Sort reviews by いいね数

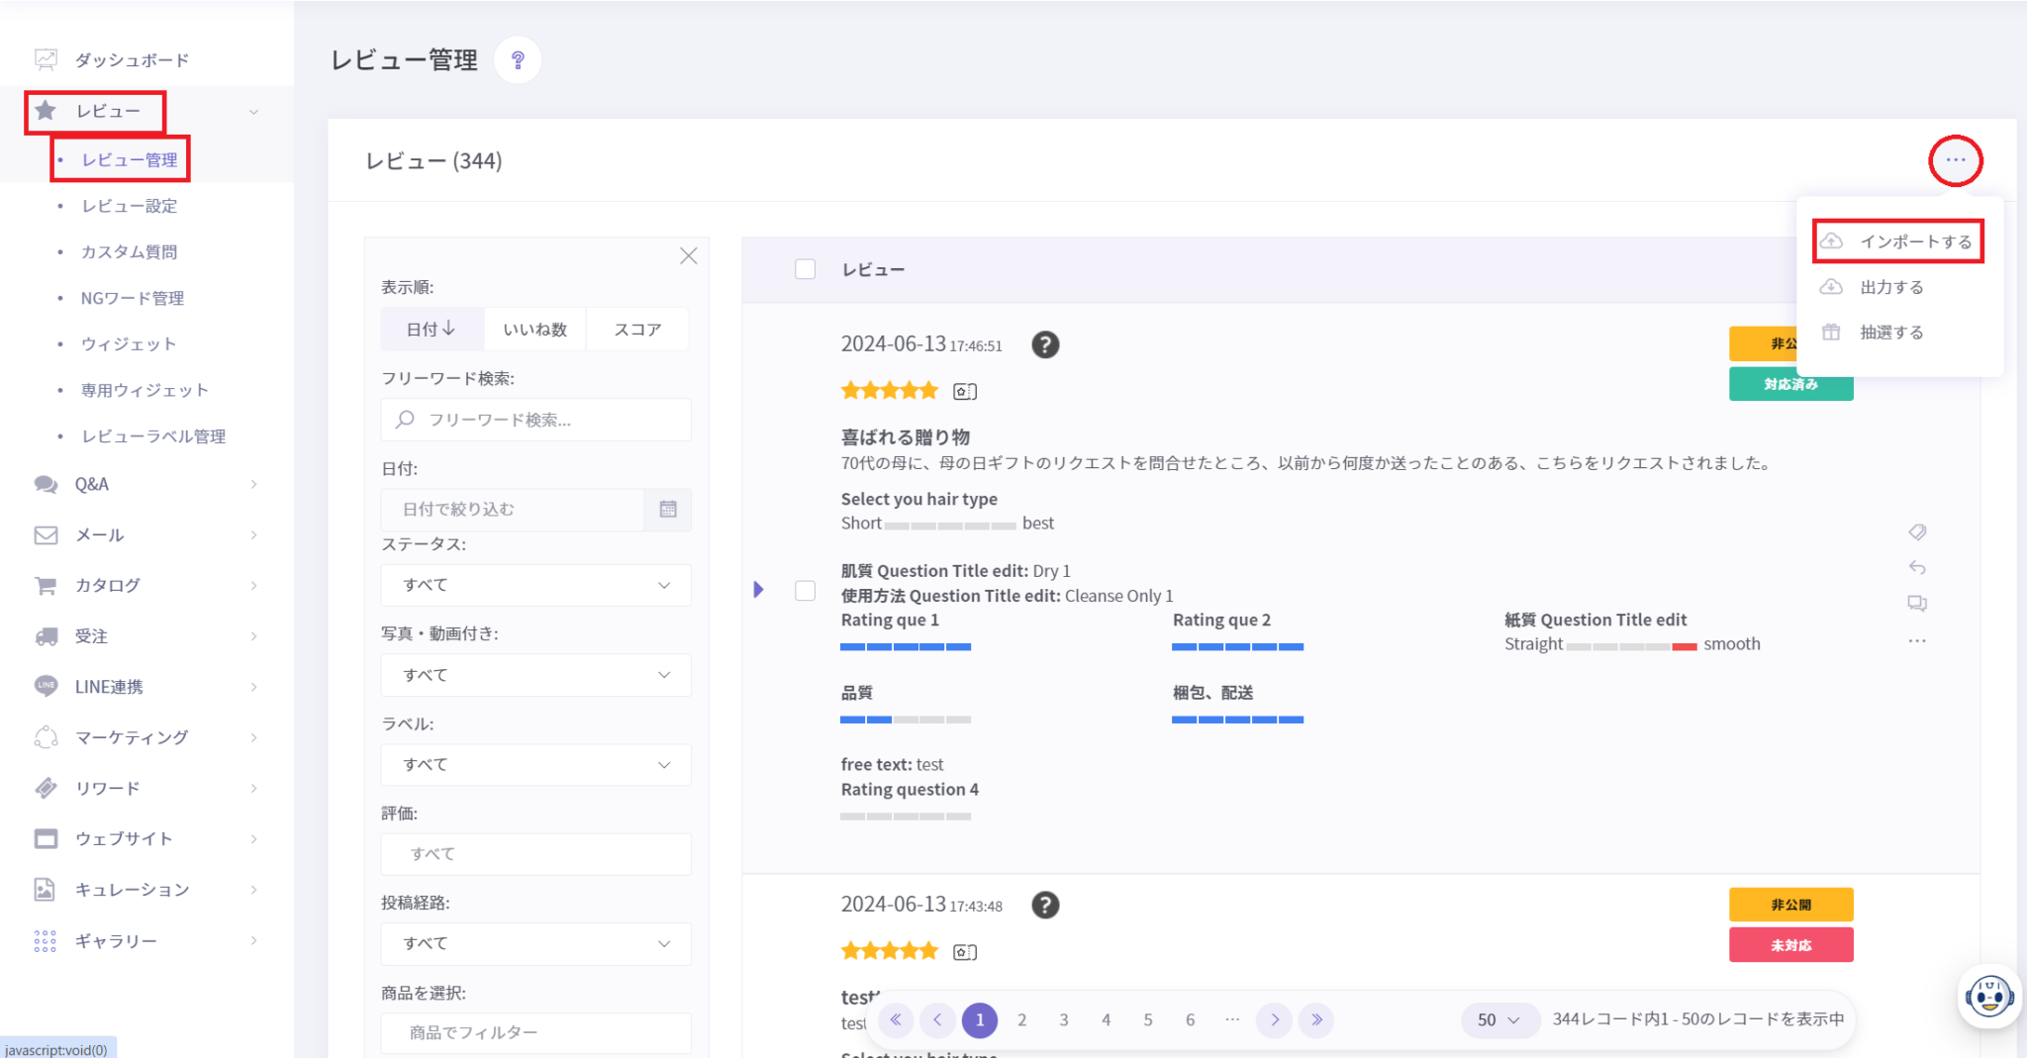[x=534, y=330]
